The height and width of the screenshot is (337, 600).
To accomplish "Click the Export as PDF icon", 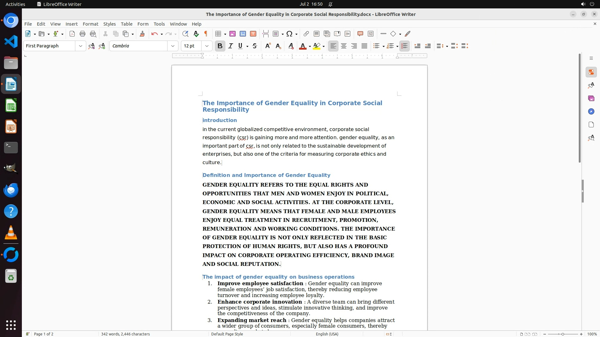I will 72,34.
